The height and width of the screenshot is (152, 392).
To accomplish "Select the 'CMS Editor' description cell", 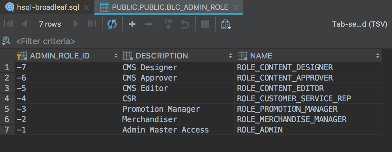I will [177, 88].
